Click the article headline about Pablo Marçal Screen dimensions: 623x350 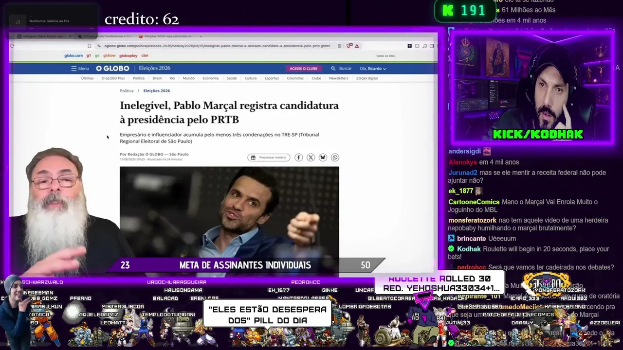229,112
